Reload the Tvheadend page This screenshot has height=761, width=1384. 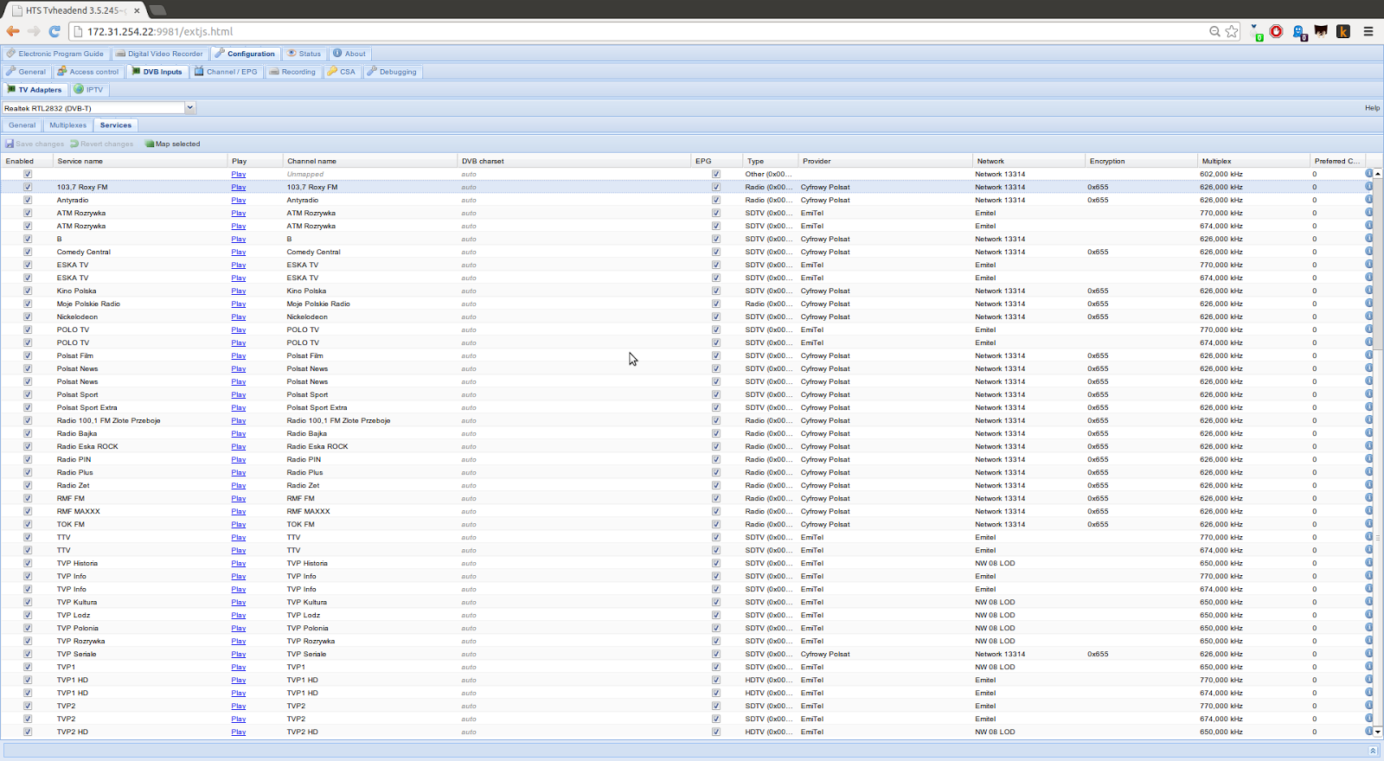(54, 31)
